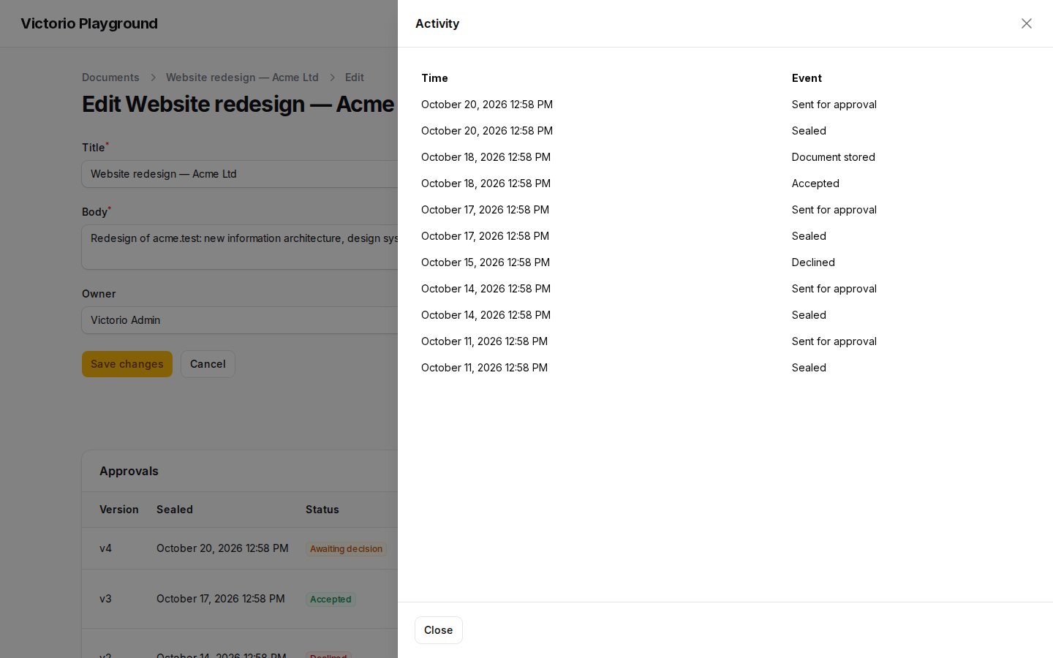Click the Body text area
This screenshot has height=658, width=1053.
click(240, 247)
